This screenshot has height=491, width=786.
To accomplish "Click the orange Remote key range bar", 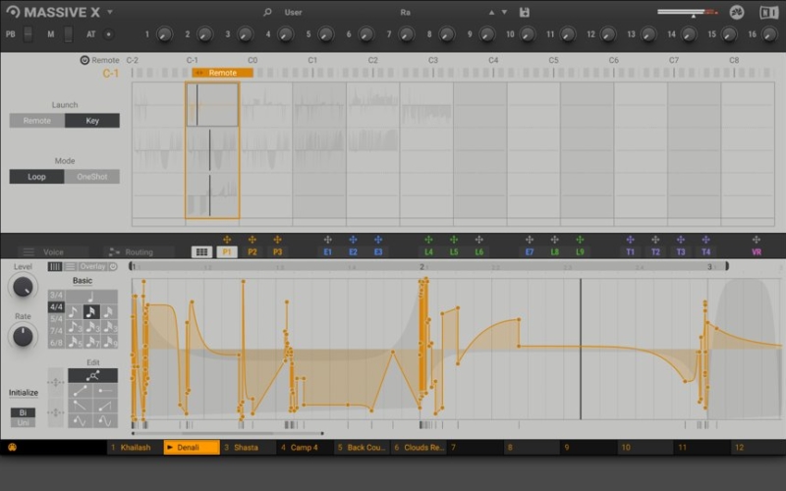I will (x=223, y=73).
